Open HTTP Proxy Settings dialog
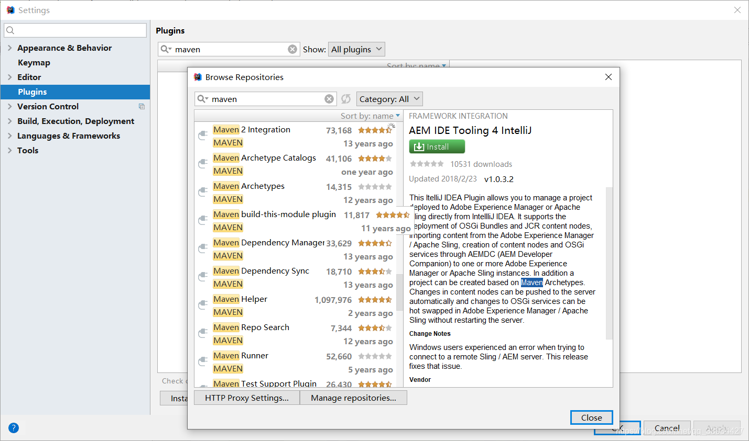The height and width of the screenshot is (441, 749). [247, 398]
